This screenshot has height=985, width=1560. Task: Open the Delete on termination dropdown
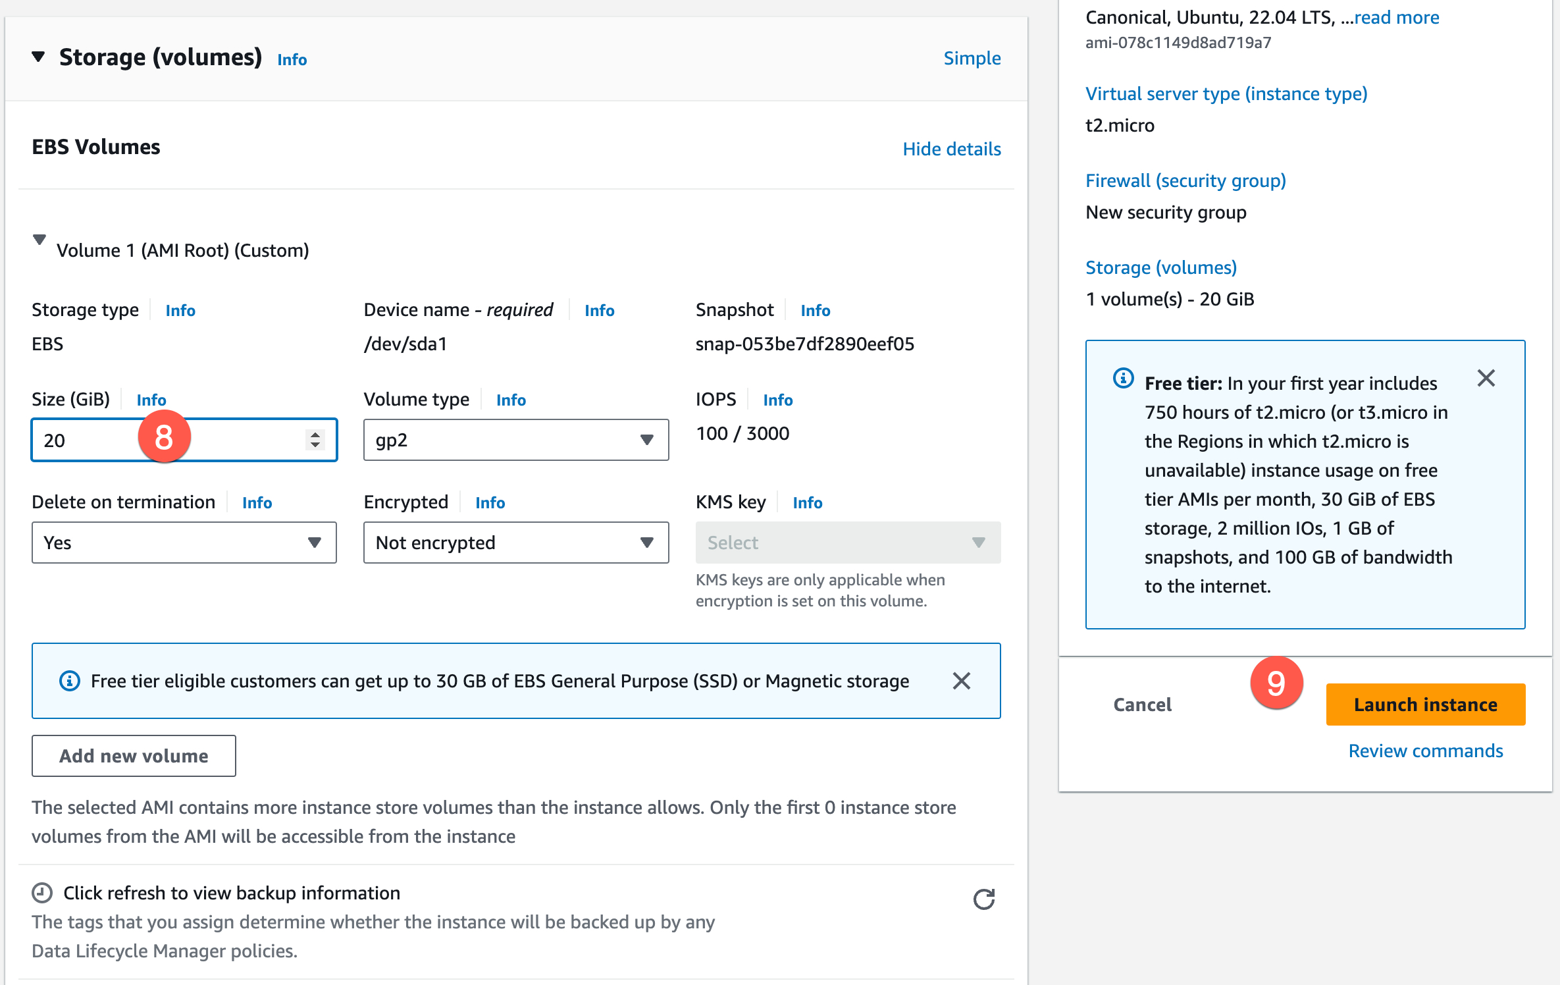tap(184, 543)
